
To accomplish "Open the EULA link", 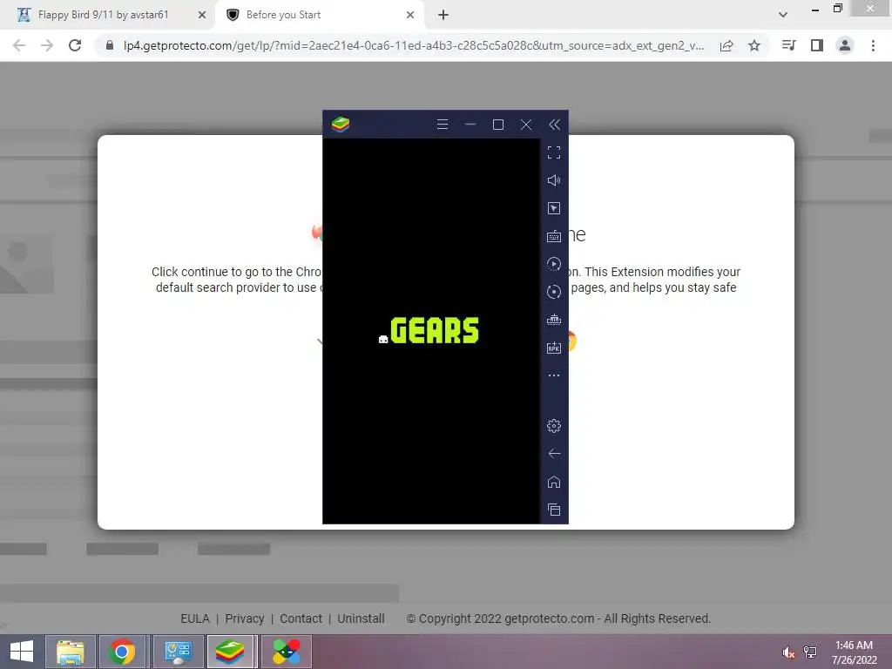I will tap(195, 618).
